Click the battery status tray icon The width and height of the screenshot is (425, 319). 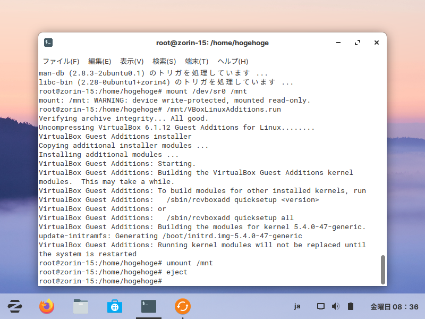click(351, 307)
